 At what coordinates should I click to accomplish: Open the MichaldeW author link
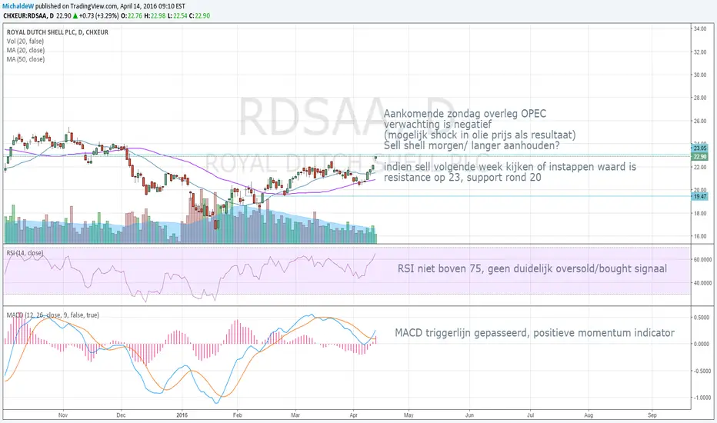click(x=18, y=6)
